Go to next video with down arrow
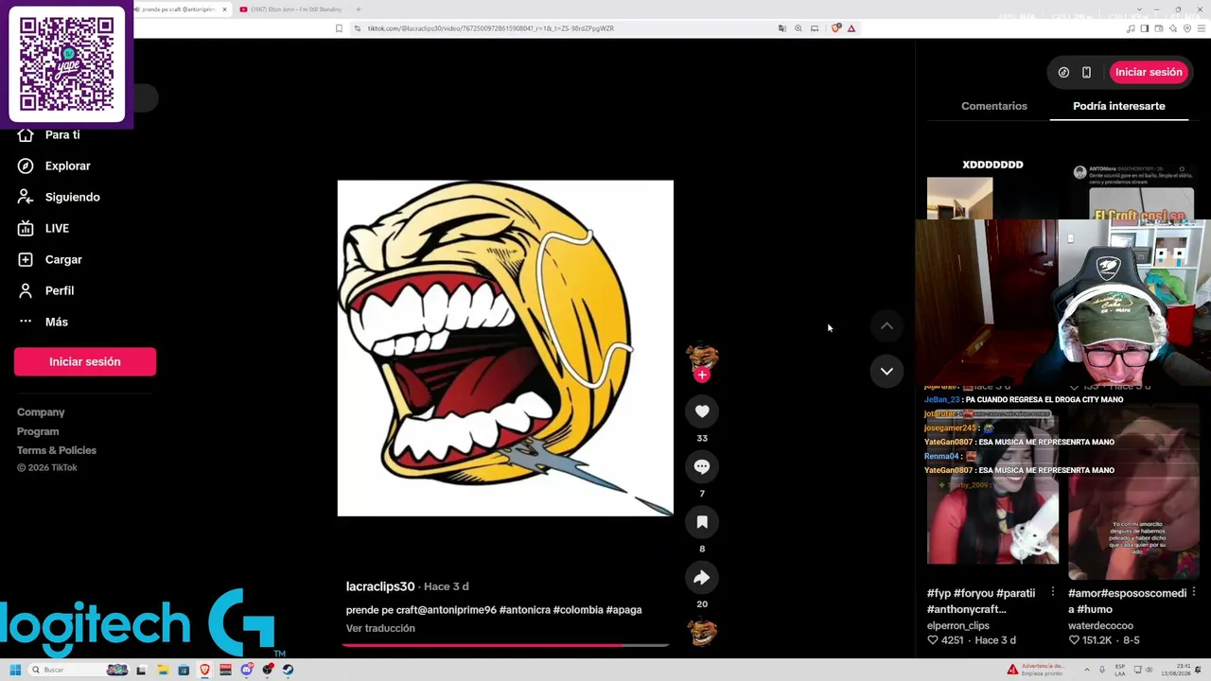The height and width of the screenshot is (681, 1211). (886, 371)
